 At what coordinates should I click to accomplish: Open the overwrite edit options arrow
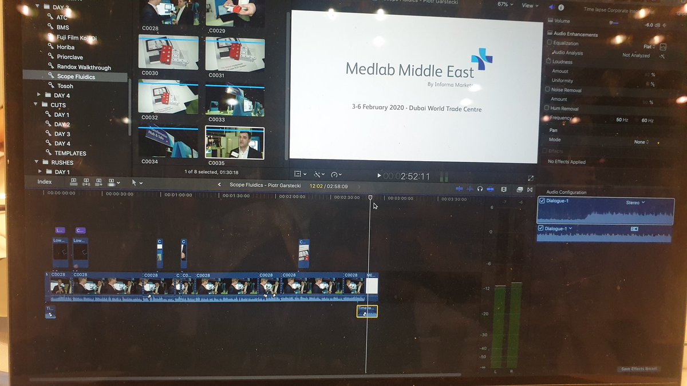tap(118, 182)
